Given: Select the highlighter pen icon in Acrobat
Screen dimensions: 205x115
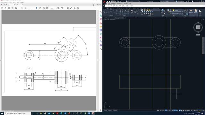Looking at the screenshot, I should 71,8.
